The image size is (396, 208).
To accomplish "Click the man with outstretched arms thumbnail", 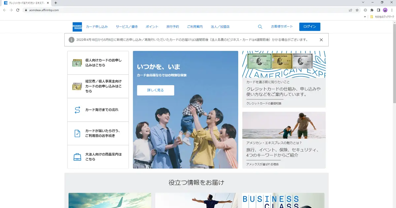I will coord(196,200).
